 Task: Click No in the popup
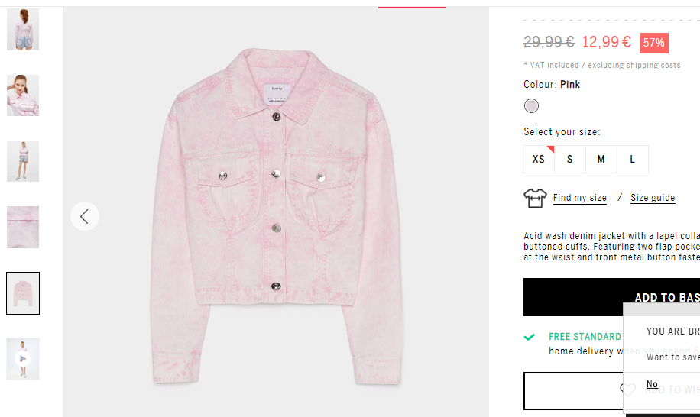click(x=652, y=384)
